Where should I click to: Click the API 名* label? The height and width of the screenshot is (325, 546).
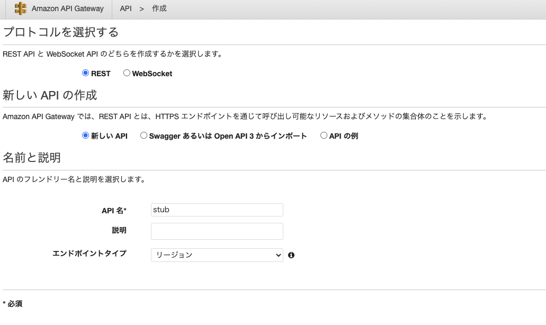(x=114, y=211)
